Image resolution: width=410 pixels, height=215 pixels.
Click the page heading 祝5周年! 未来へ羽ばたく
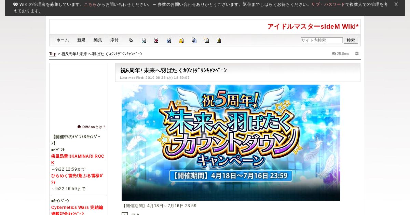(x=174, y=70)
